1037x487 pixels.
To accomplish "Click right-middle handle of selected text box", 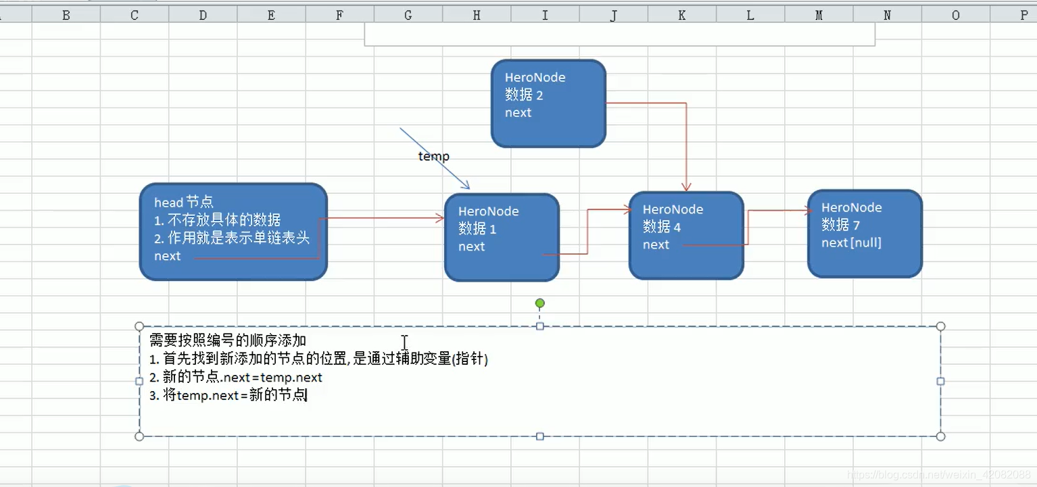I will pyautogui.click(x=940, y=381).
